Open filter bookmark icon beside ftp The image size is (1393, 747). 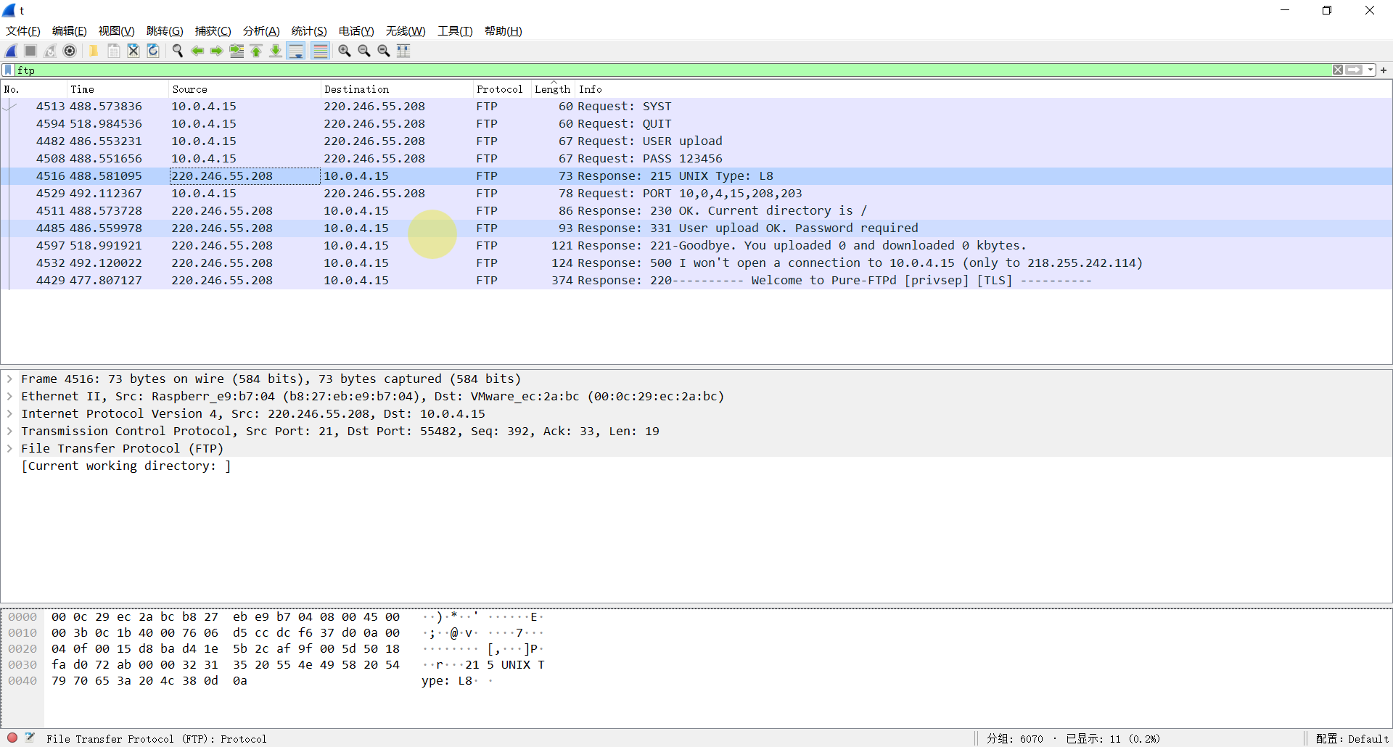(x=8, y=70)
